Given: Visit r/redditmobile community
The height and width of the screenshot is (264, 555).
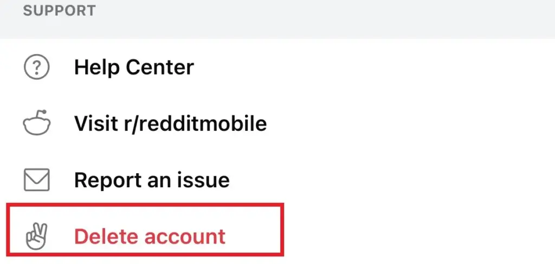Looking at the screenshot, I should 170,124.
